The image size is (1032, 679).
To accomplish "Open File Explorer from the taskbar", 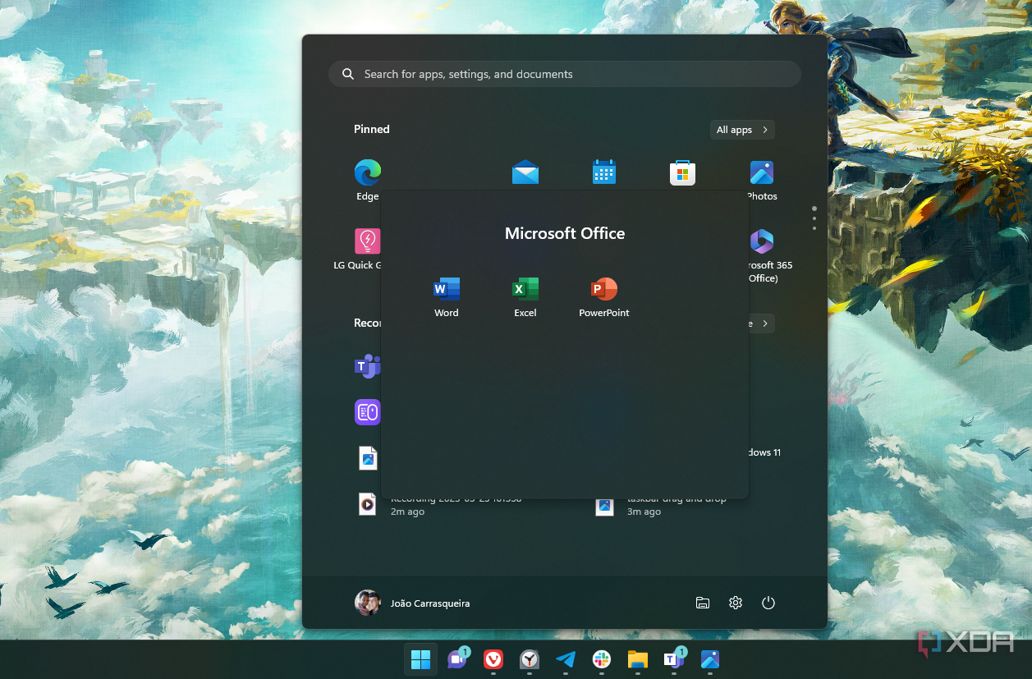I will (638, 659).
